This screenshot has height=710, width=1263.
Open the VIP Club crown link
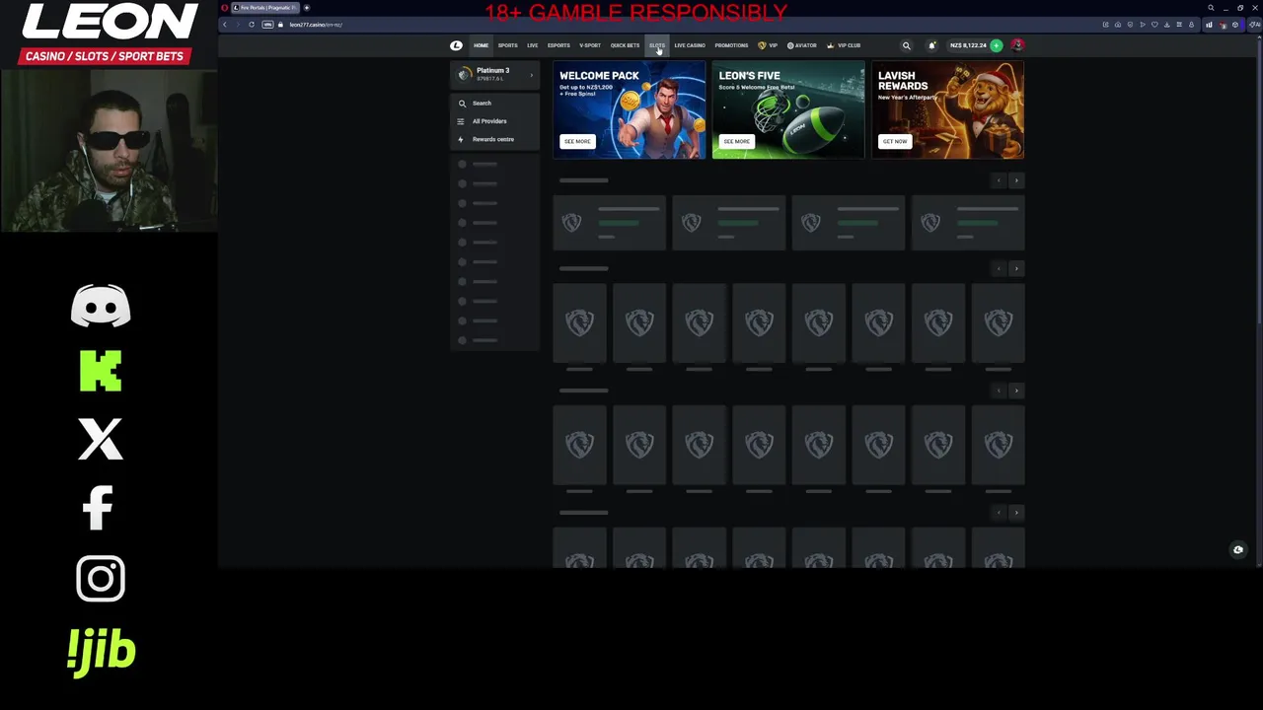pos(844,45)
